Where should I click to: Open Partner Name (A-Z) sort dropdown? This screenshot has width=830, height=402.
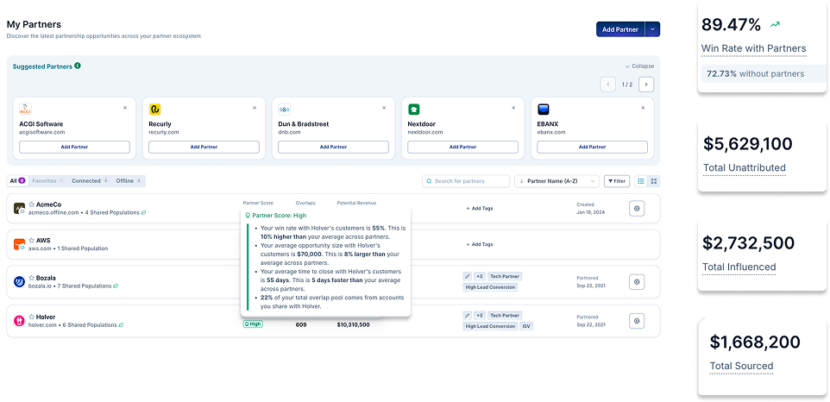556,181
